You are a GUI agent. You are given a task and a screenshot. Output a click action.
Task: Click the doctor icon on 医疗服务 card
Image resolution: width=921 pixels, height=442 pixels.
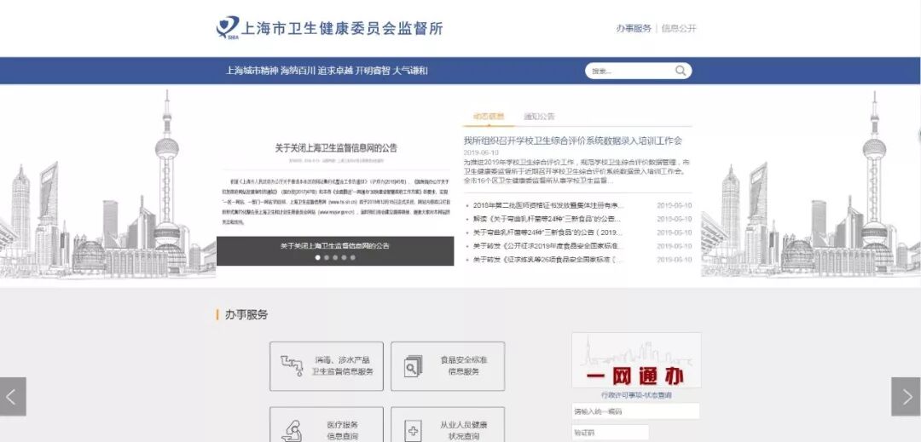(292, 431)
